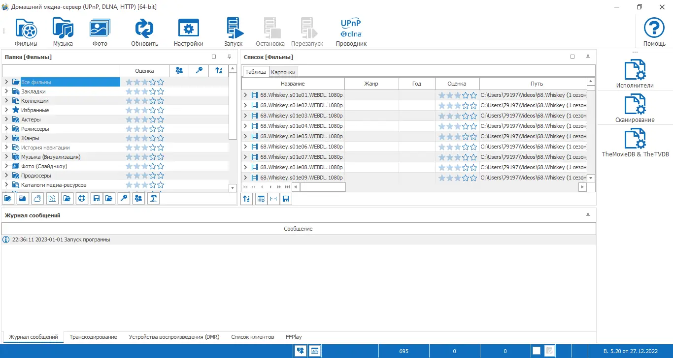
Task: Open the Сканирование panel
Action: point(635,108)
